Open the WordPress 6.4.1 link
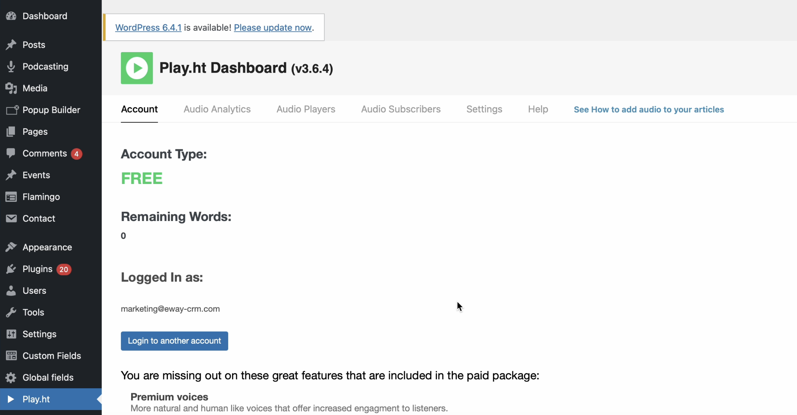 148,27
